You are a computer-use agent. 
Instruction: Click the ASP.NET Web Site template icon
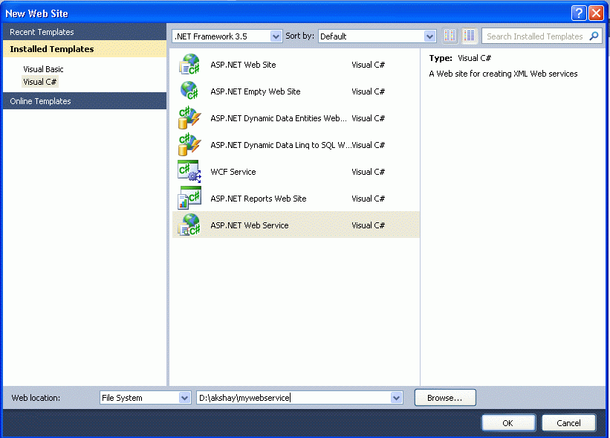[189, 64]
